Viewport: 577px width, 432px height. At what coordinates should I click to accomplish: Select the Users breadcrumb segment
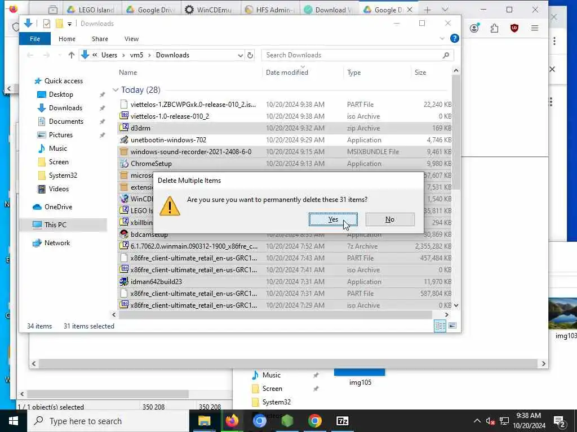click(x=109, y=55)
